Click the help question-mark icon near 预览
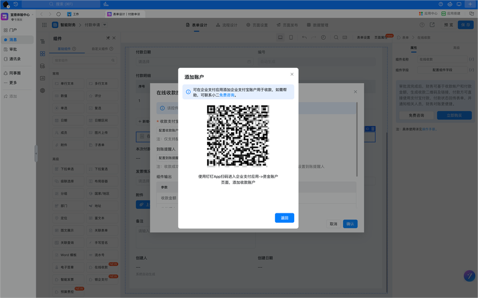478x298 pixels. click(x=422, y=25)
